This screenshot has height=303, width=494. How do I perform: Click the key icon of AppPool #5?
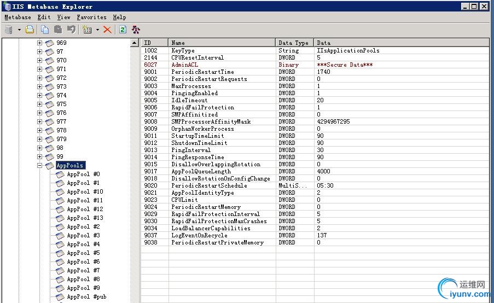[x=60, y=253]
